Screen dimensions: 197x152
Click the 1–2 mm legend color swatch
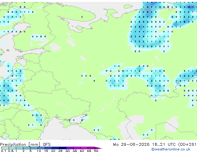tap(20, 148)
